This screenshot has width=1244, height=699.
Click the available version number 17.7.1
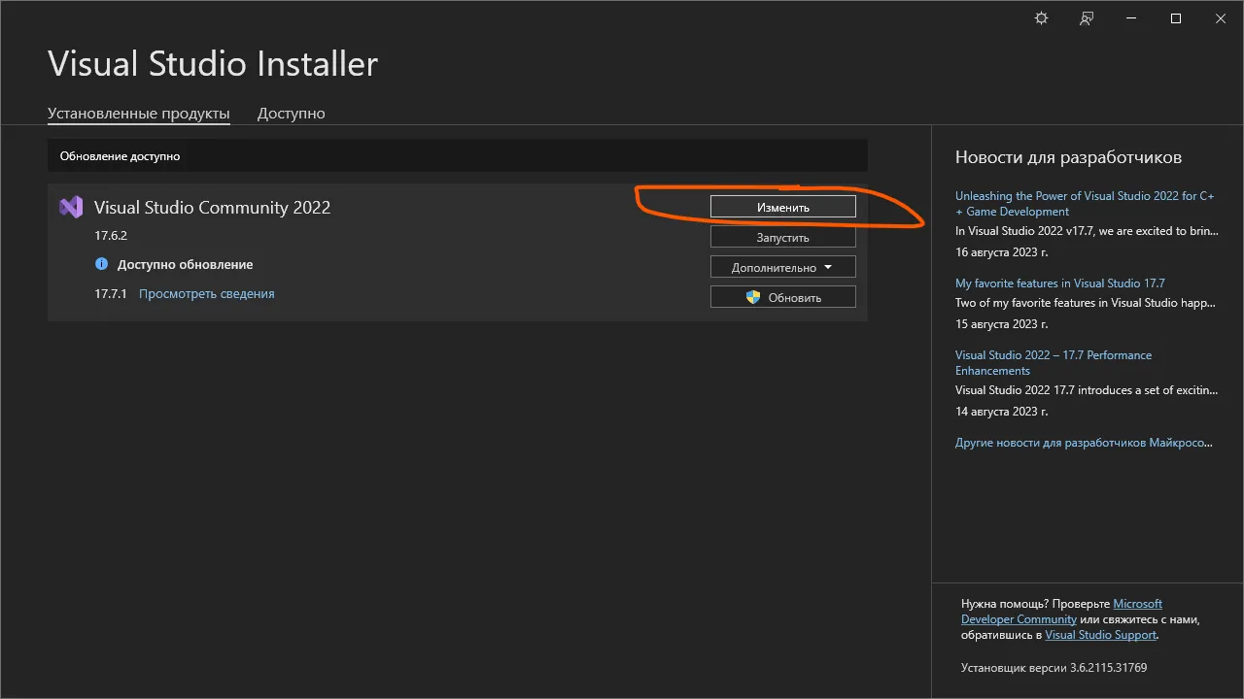111,293
